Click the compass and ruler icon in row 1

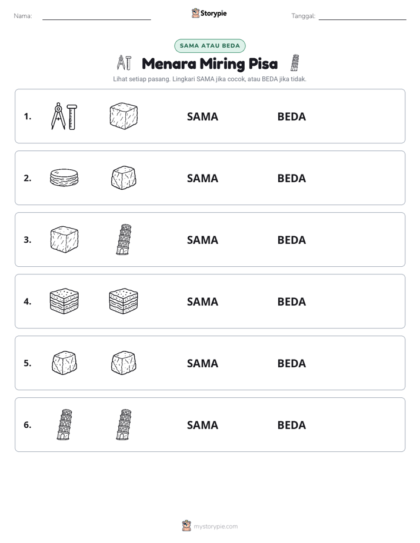(x=64, y=116)
